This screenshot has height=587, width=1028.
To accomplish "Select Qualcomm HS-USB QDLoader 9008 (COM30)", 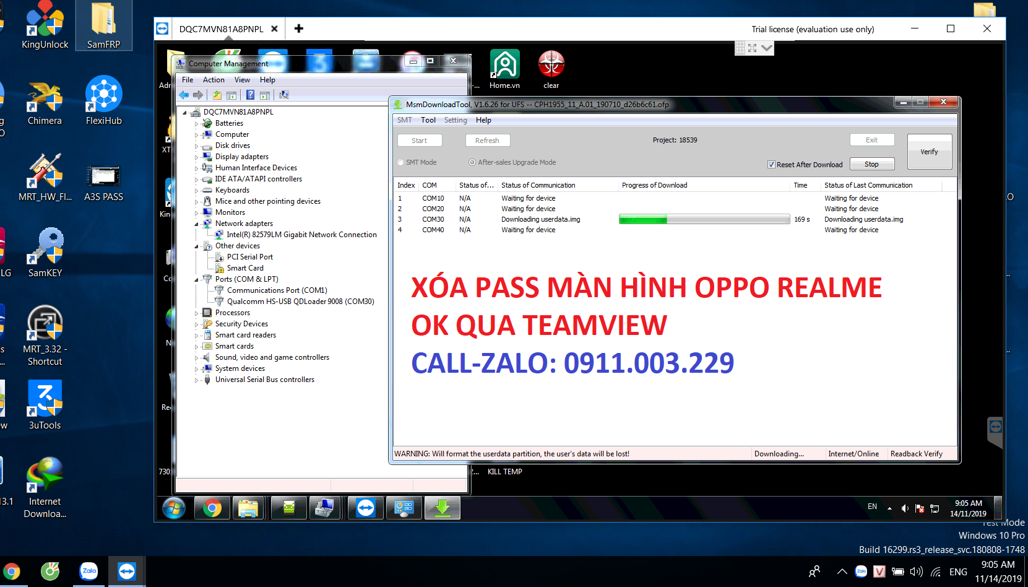I will point(300,302).
